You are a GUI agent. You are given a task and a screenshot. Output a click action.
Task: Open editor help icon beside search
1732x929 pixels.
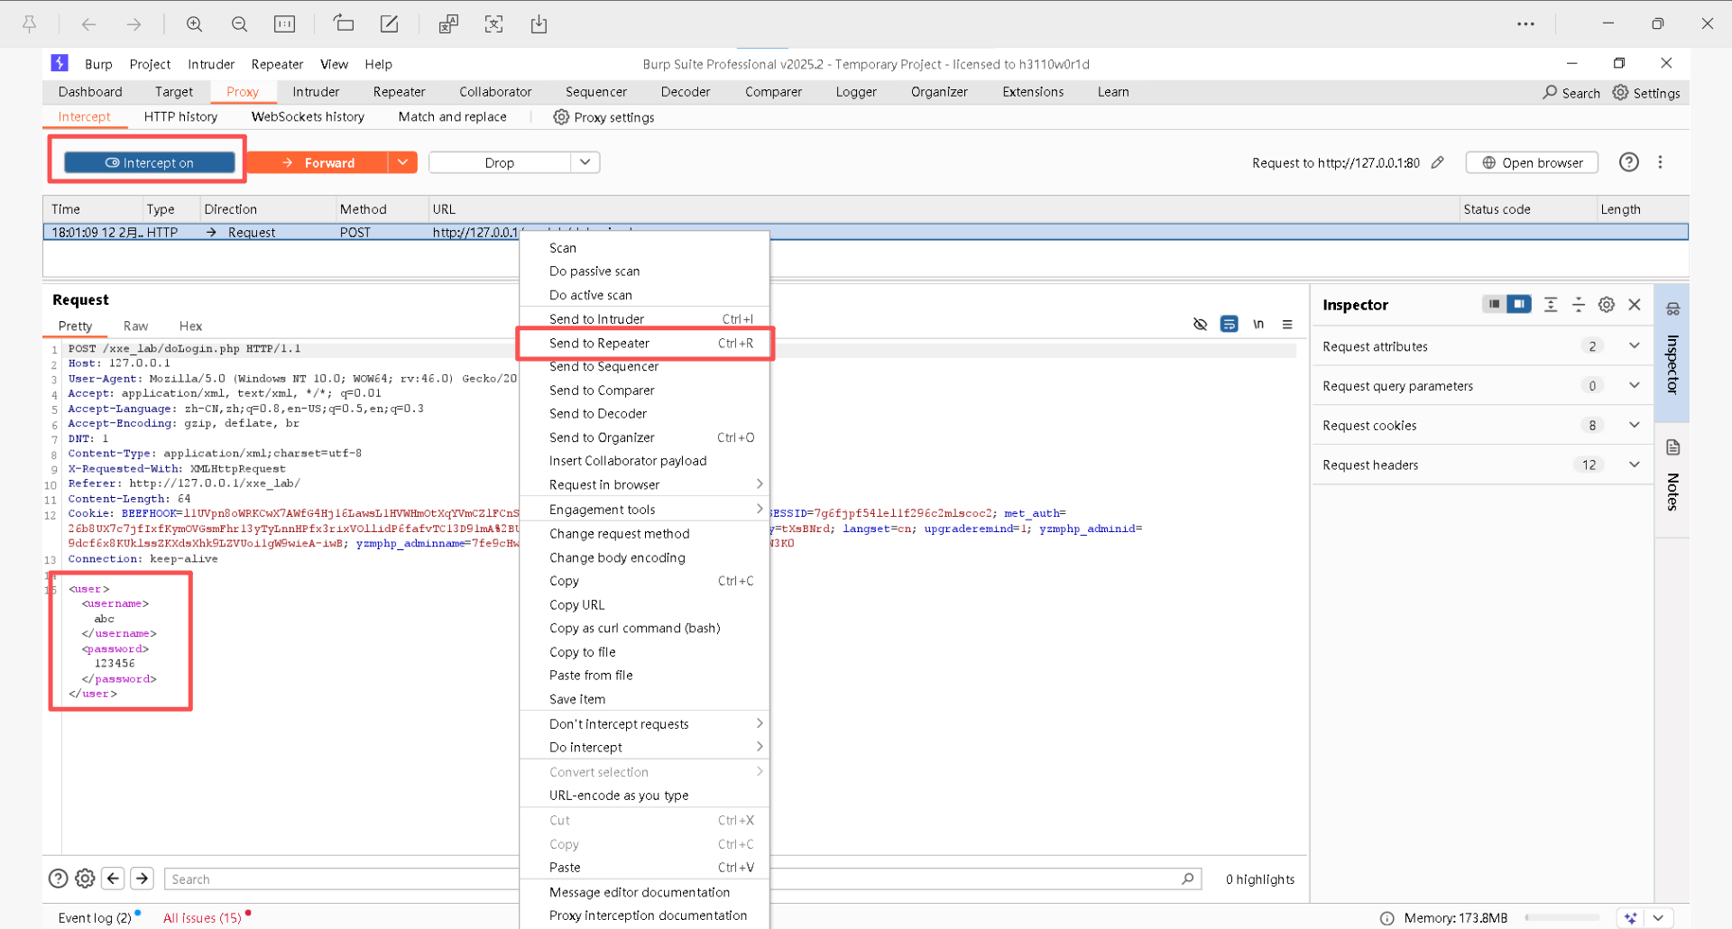[x=58, y=878]
